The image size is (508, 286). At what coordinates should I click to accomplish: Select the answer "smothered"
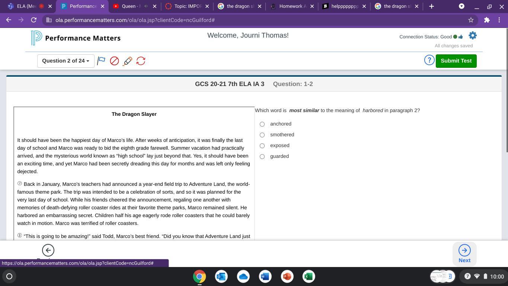(262, 135)
